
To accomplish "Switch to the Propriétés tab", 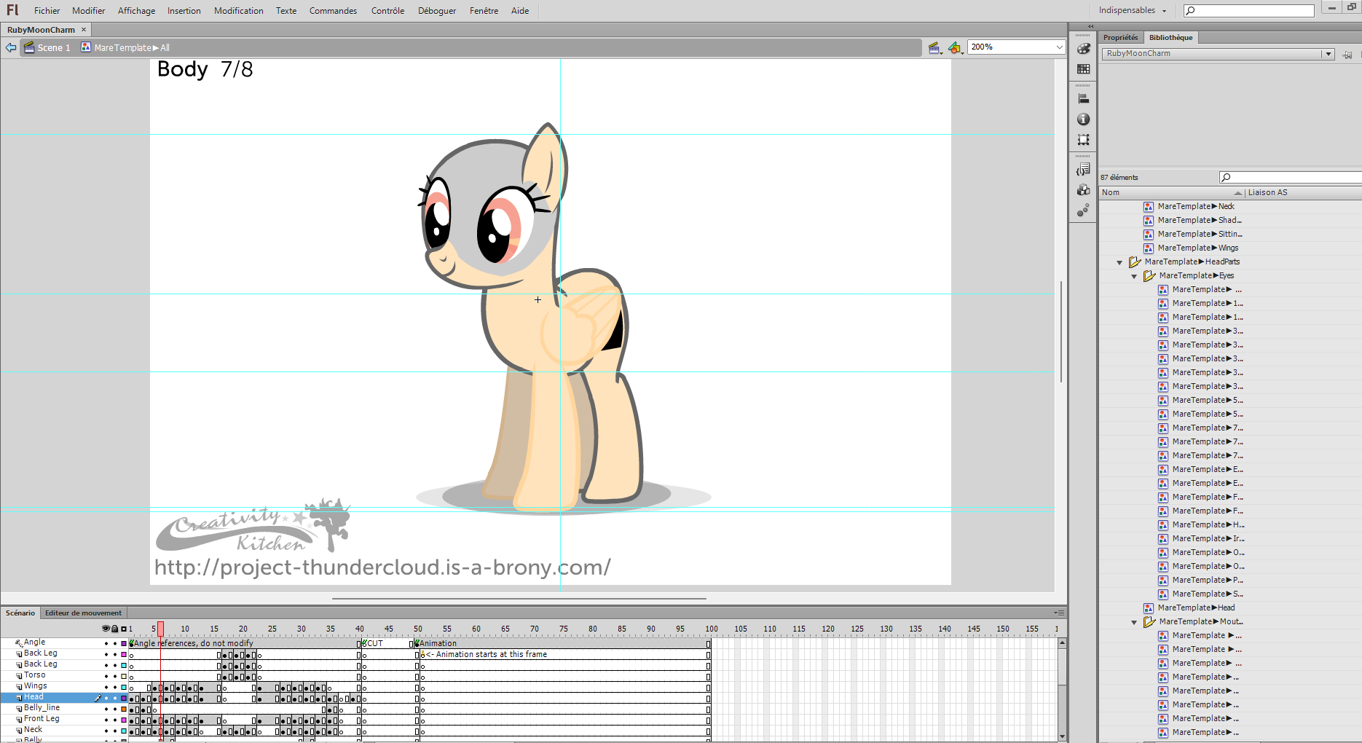I will pos(1119,38).
